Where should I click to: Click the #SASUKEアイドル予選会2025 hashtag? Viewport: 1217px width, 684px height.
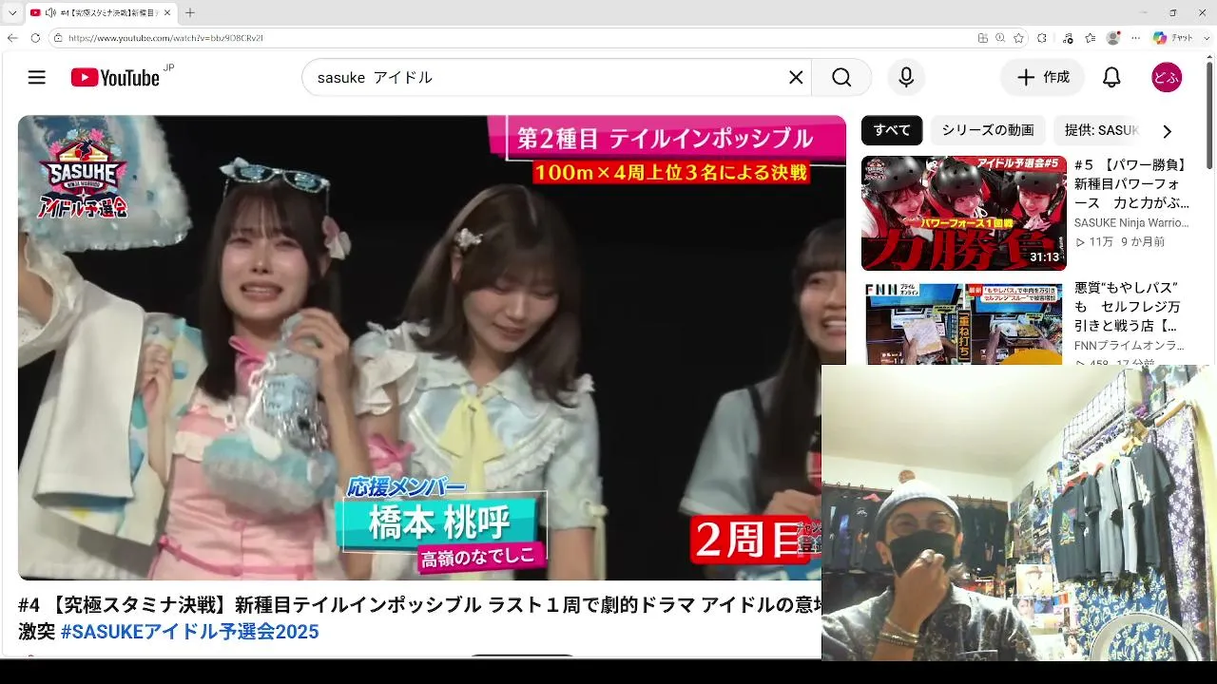click(x=189, y=632)
